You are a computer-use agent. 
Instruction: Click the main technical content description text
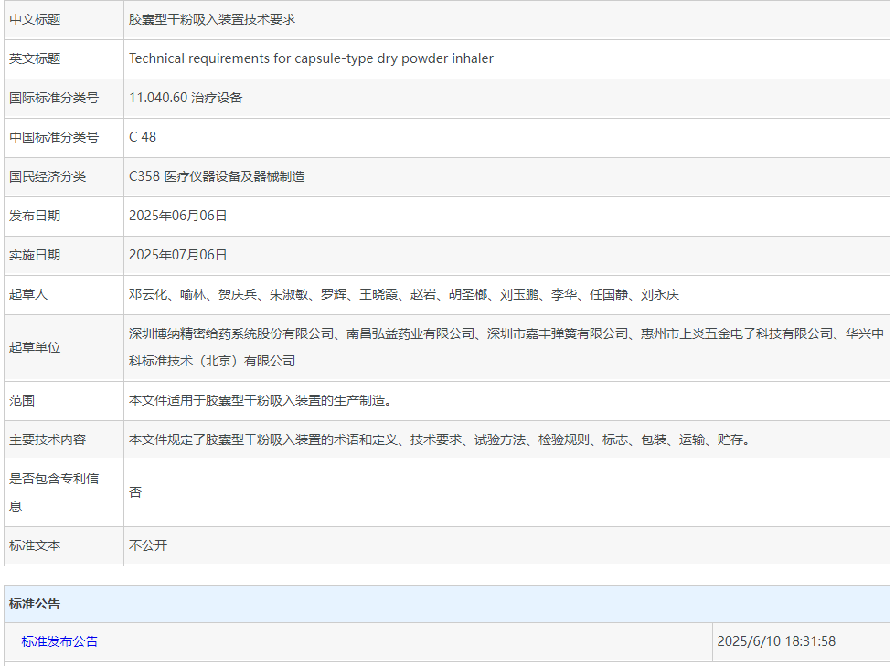[x=440, y=439]
